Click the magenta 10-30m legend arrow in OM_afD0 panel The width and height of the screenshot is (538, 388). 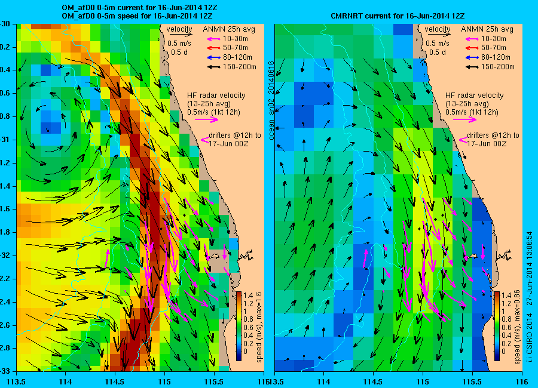coord(214,39)
